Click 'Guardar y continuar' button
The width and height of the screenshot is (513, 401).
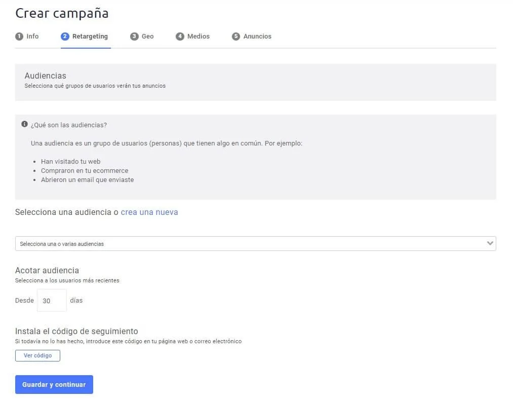coord(54,384)
